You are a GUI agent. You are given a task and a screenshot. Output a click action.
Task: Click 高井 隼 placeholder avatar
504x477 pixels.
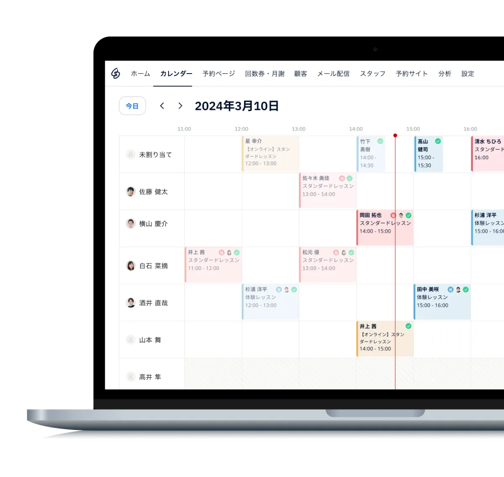coord(131,377)
